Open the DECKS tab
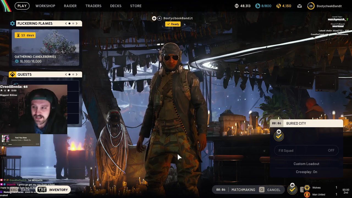Viewport: 352px width, 198px height. click(x=116, y=6)
